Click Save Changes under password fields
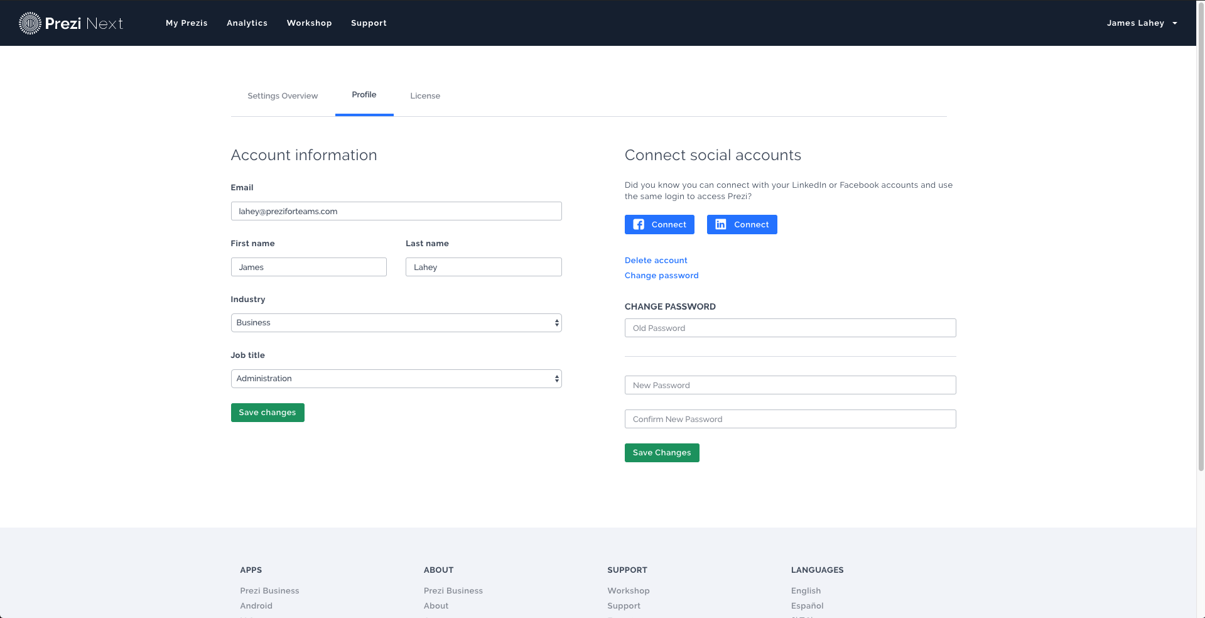This screenshot has width=1205, height=618. tap(661, 453)
